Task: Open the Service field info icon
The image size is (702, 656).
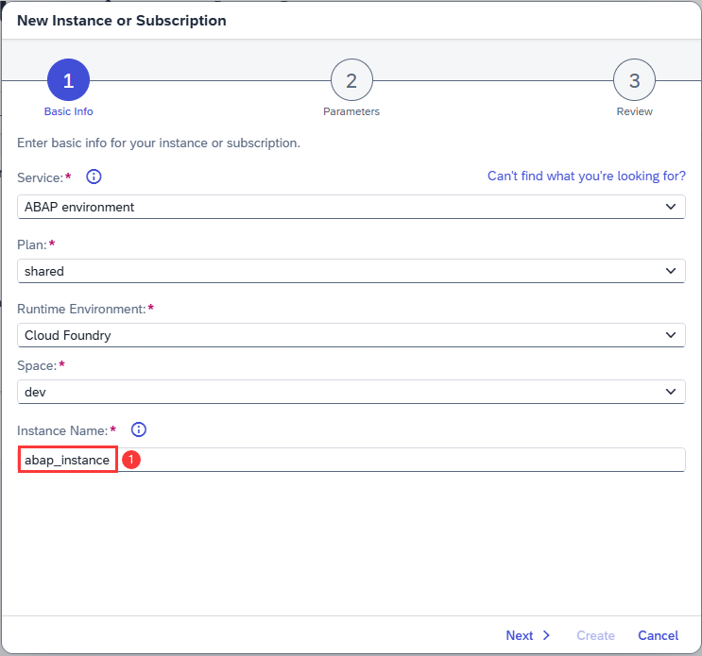Action: (x=94, y=177)
